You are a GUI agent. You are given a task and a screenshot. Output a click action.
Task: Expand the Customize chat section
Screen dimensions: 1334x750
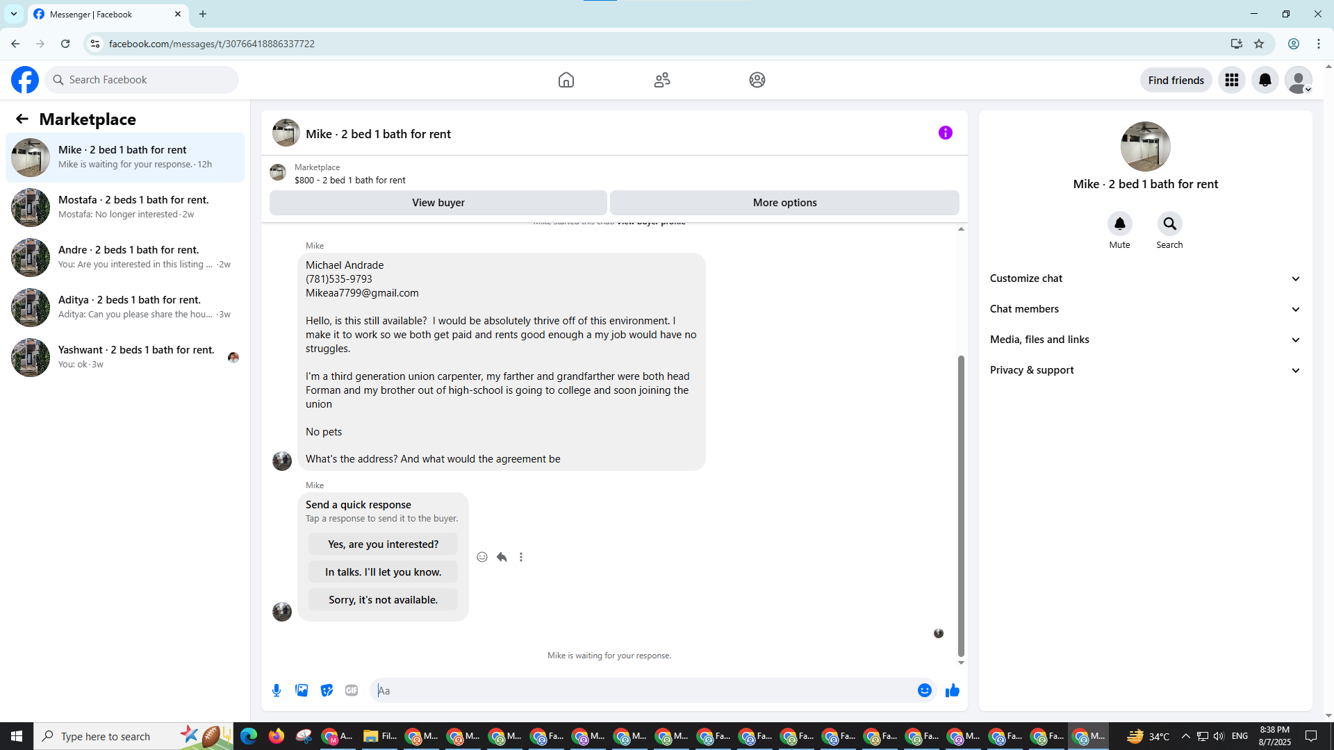[x=1146, y=278]
